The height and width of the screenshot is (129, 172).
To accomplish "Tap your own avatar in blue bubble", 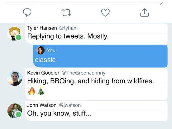I will 41,50.
